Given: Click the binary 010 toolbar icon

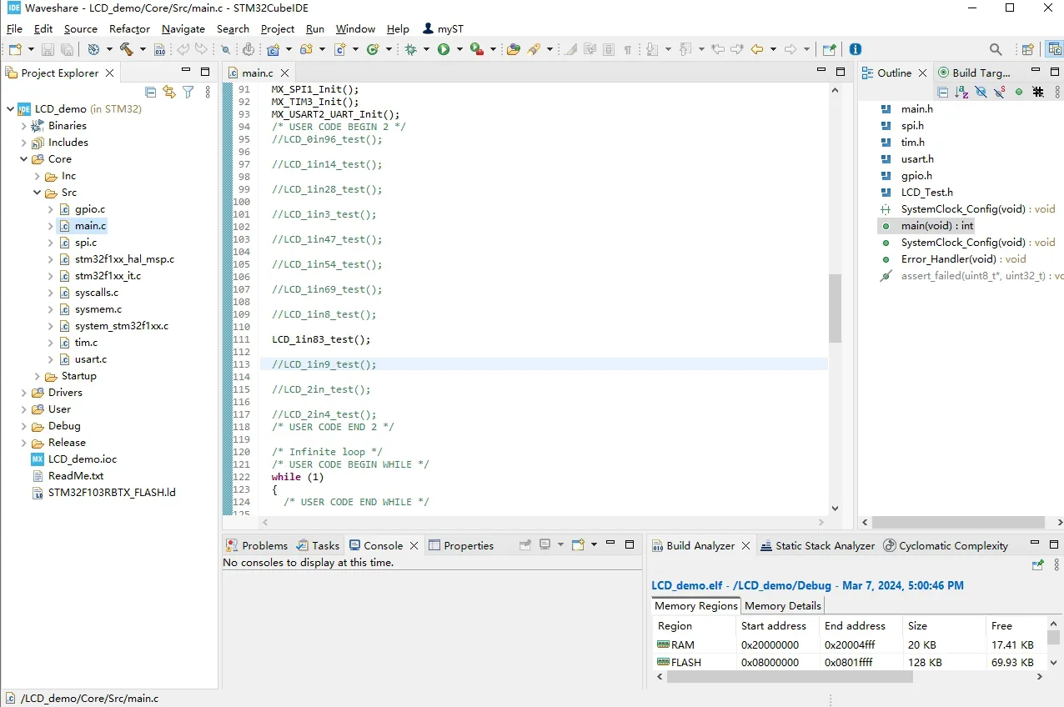Looking at the screenshot, I should (159, 49).
